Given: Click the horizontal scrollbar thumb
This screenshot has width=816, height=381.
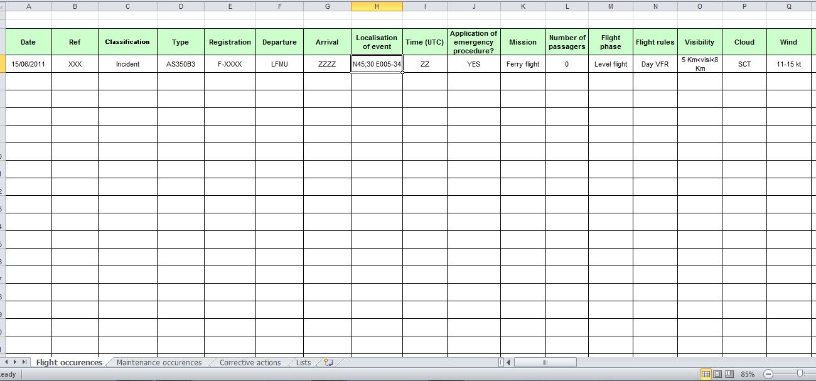Looking at the screenshot, I should [x=545, y=362].
